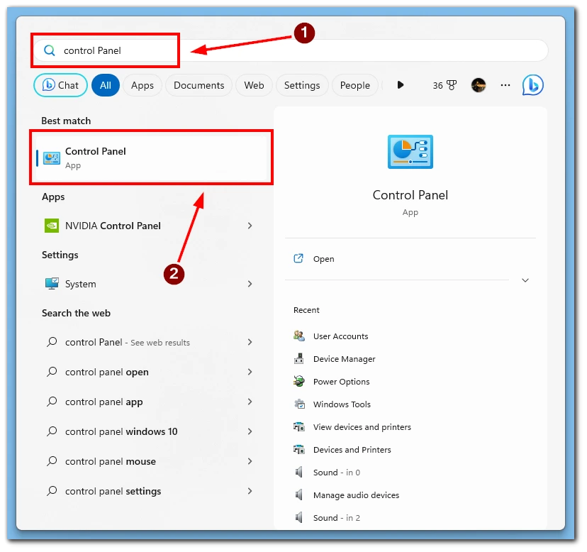Image resolution: width=587 pixels, height=552 pixels.
Task: Switch to the Web filter tab
Action: [254, 85]
